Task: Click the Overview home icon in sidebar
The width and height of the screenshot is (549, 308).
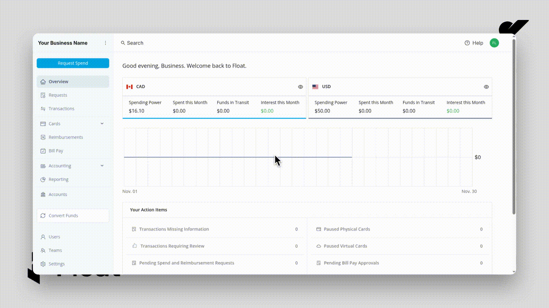Action: 43,82
